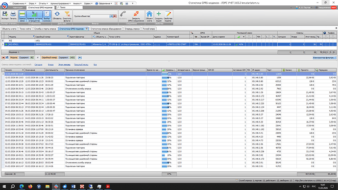Show sessions for Сегодня

click(x=38, y=65)
